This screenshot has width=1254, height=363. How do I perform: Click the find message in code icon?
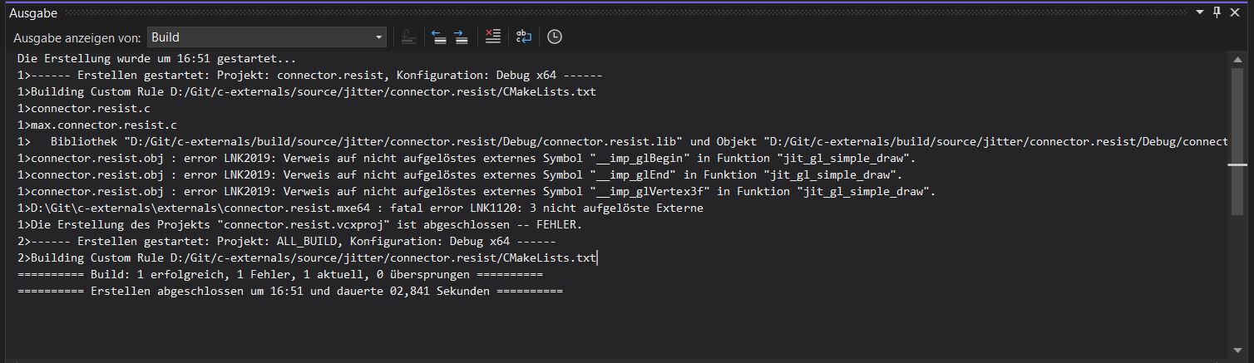point(408,37)
